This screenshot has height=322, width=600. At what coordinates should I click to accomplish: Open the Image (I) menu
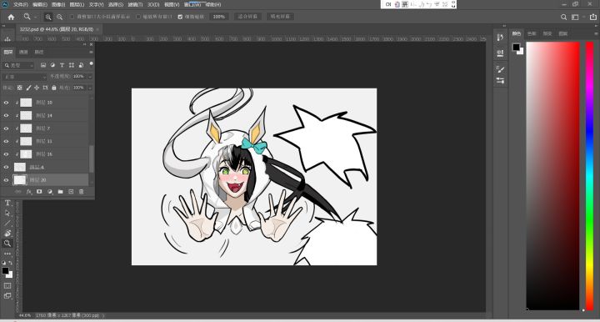(58, 5)
